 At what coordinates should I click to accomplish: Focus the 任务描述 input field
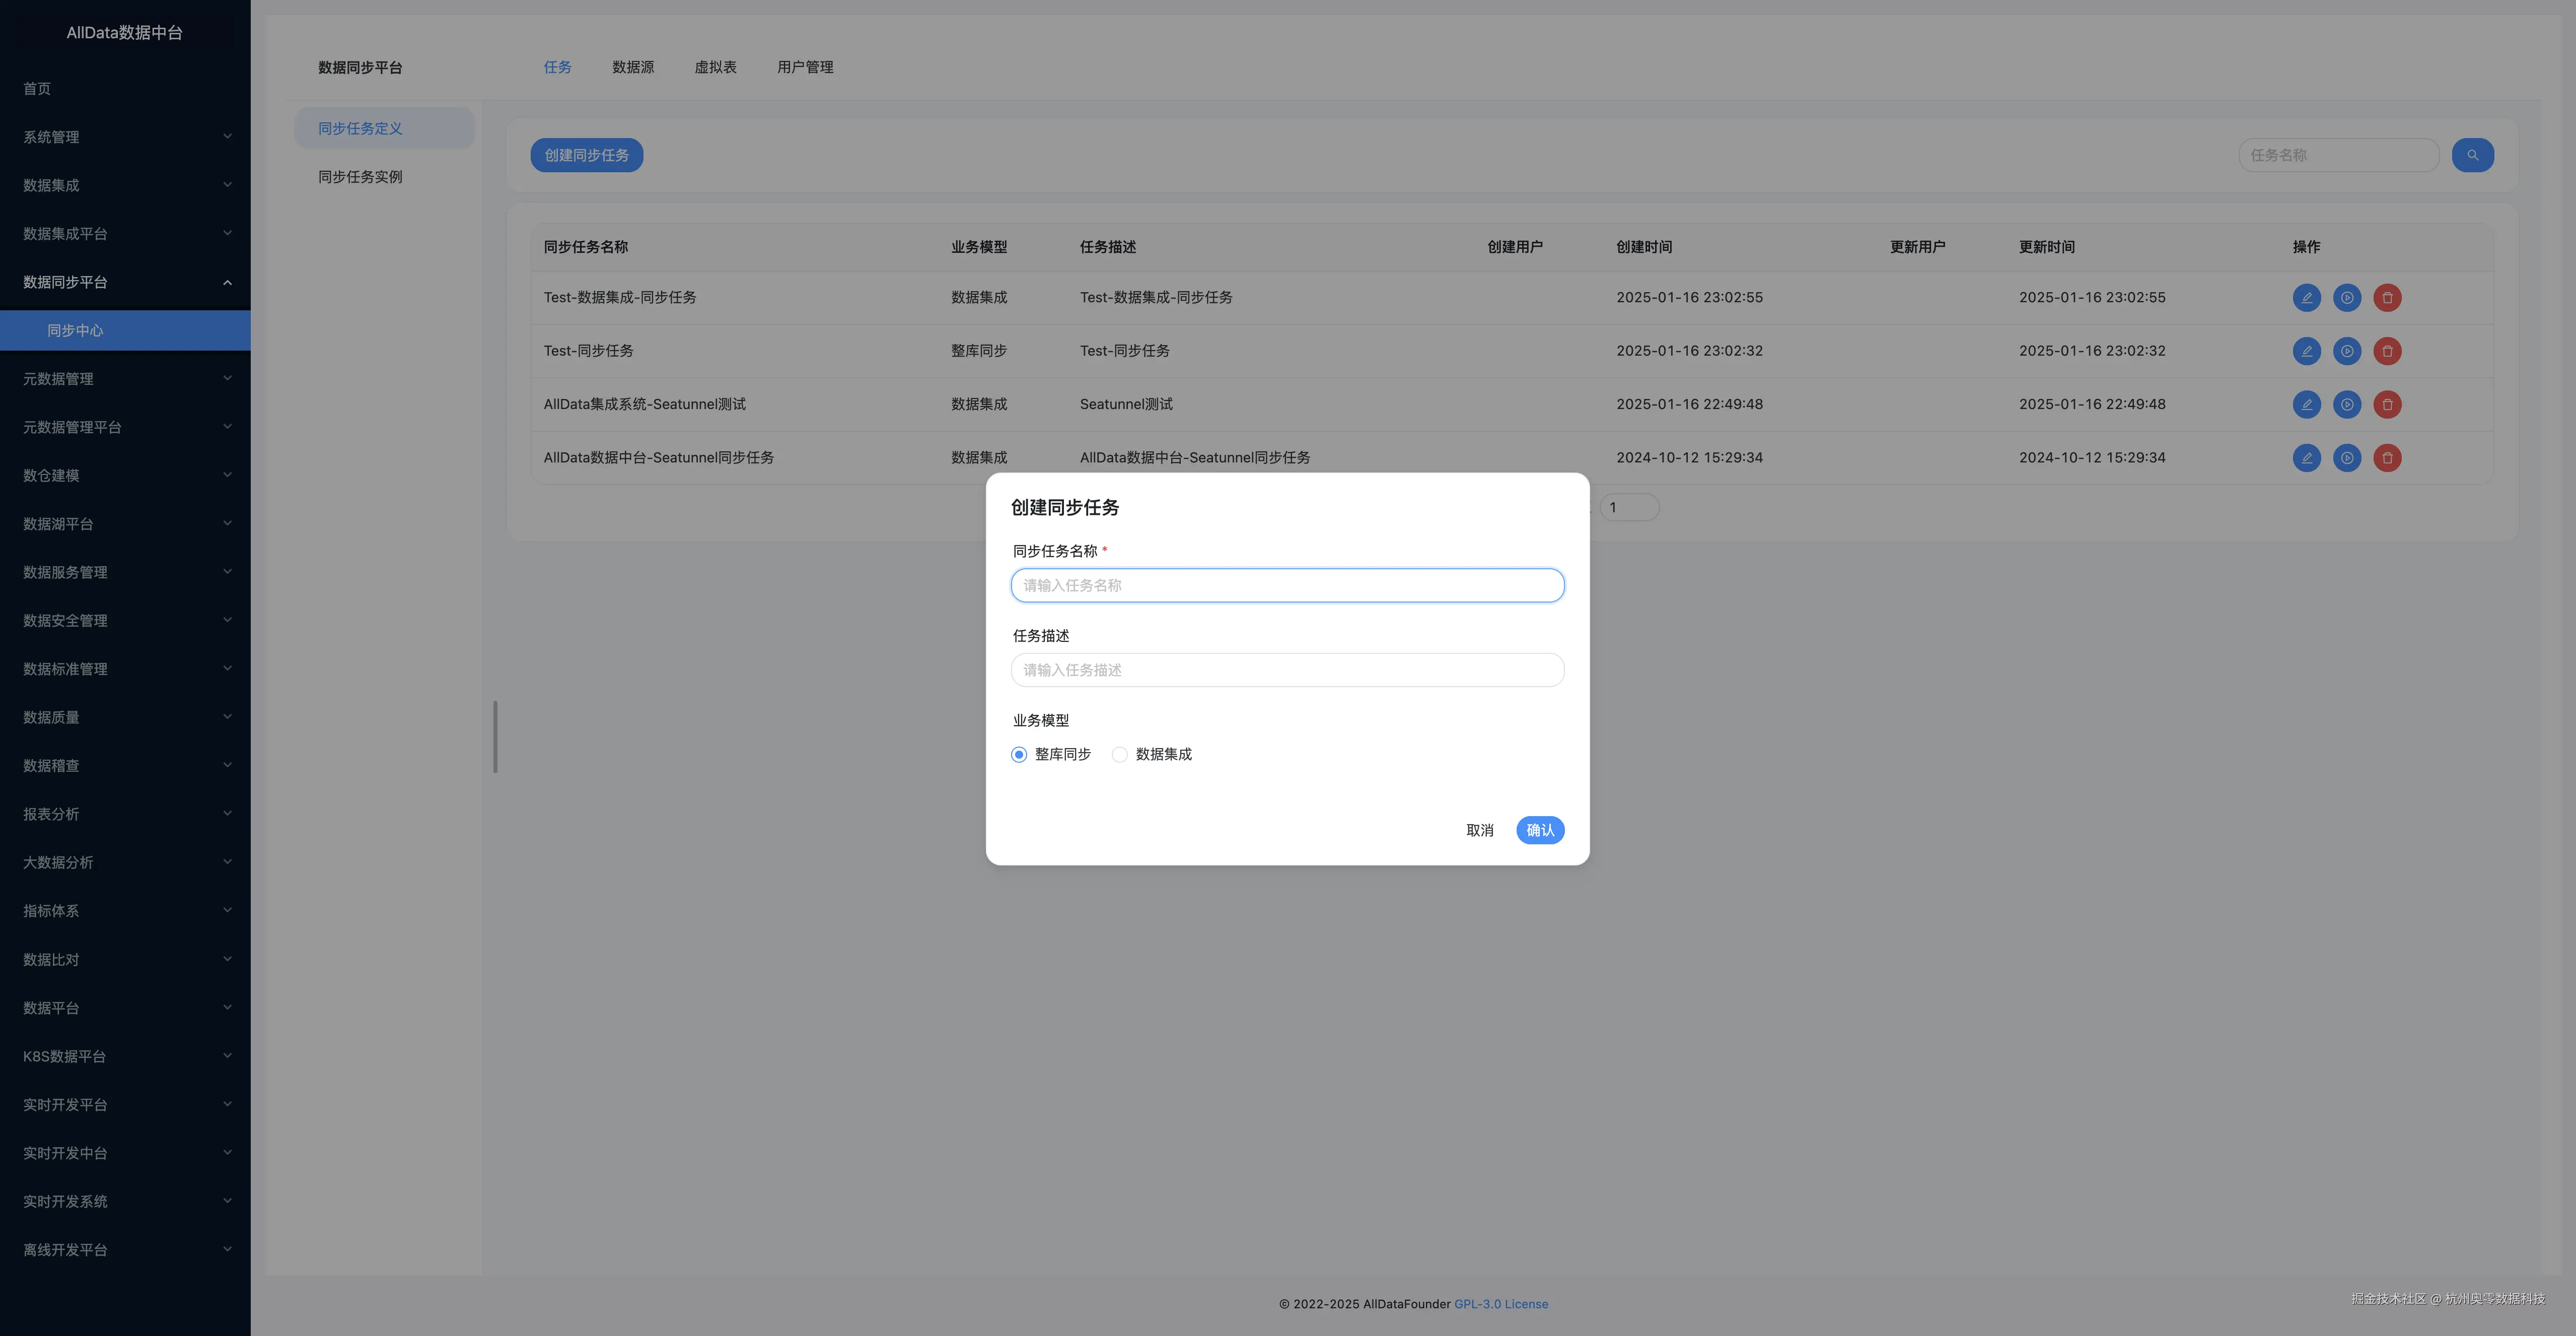1287,671
